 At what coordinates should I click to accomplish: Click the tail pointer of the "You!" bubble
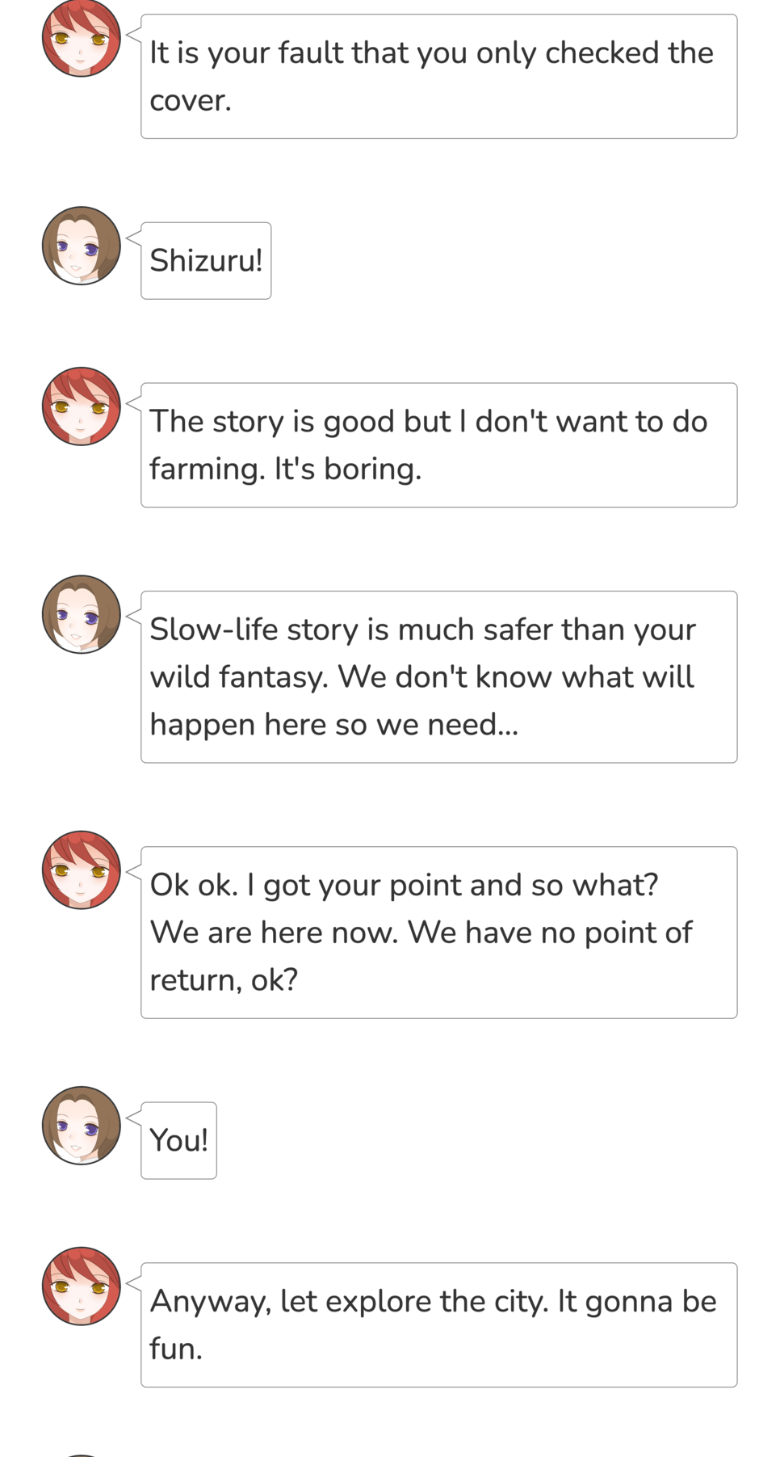134,1117
